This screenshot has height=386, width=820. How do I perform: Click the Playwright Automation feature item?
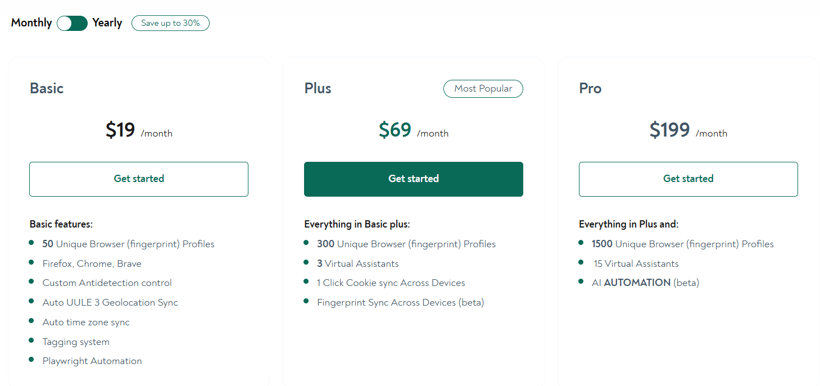[92, 361]
